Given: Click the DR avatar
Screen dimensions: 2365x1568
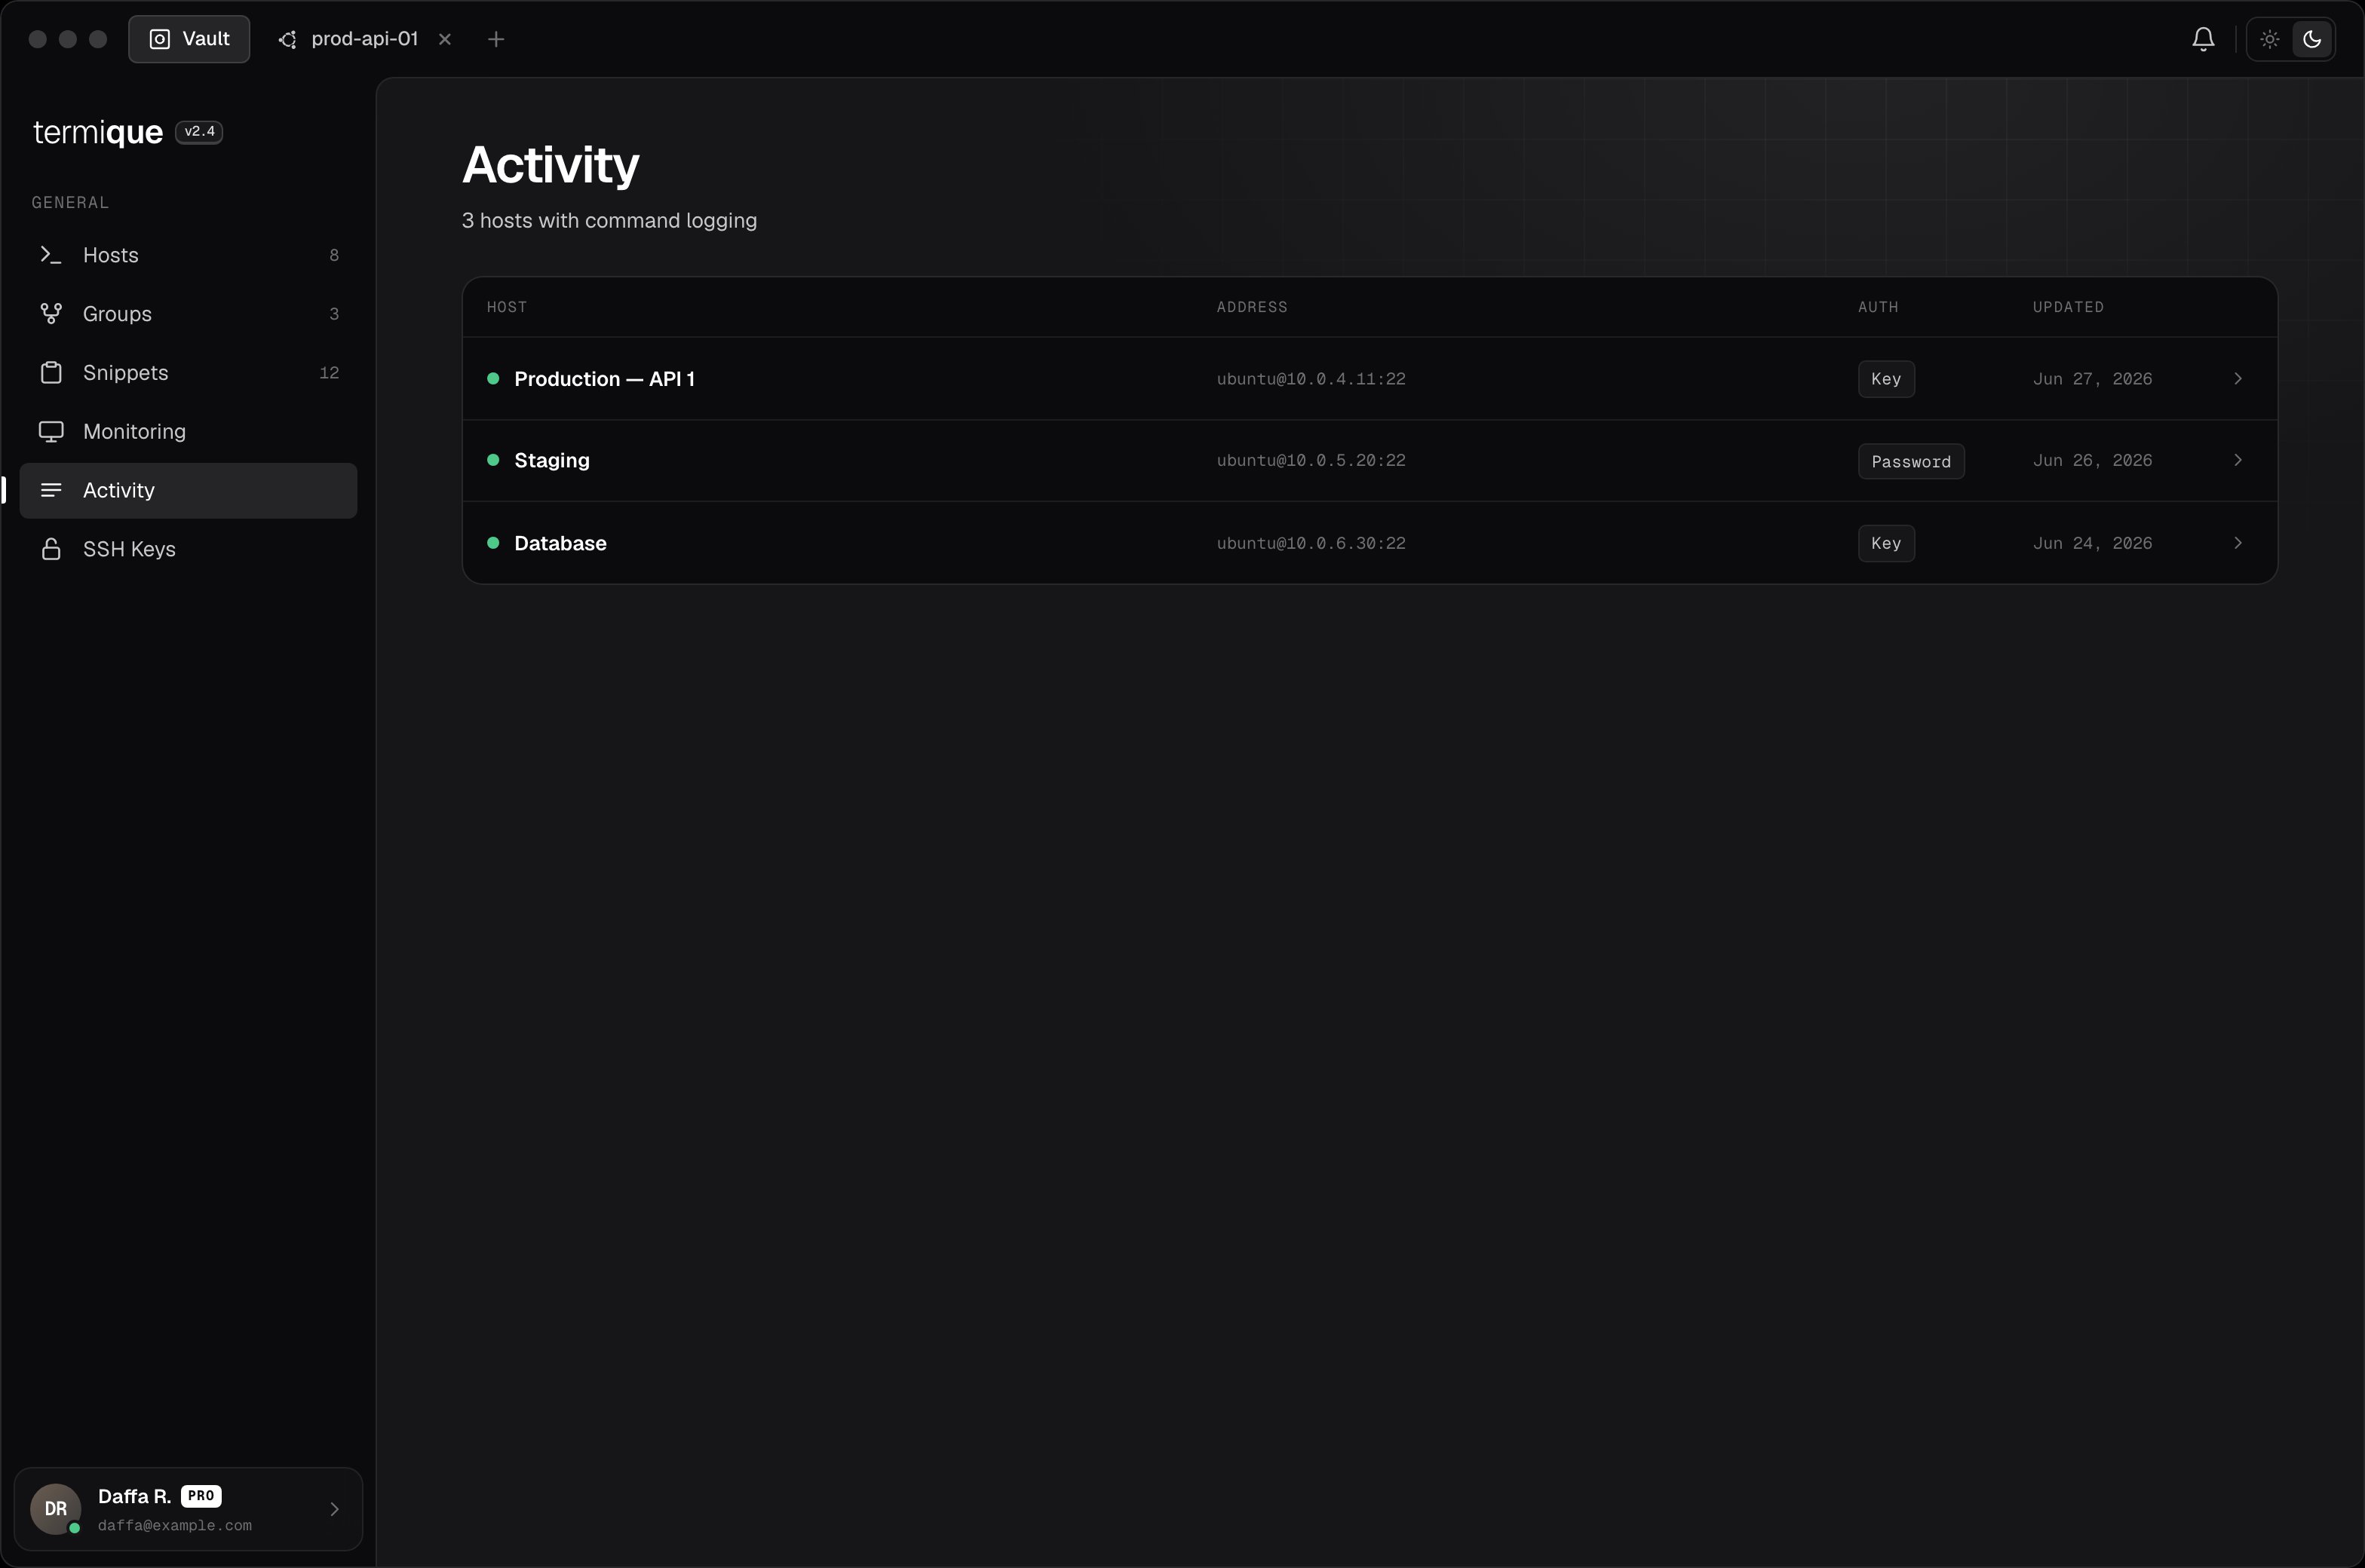Looking at the screenshot, I should click(x=56, y=1509).
